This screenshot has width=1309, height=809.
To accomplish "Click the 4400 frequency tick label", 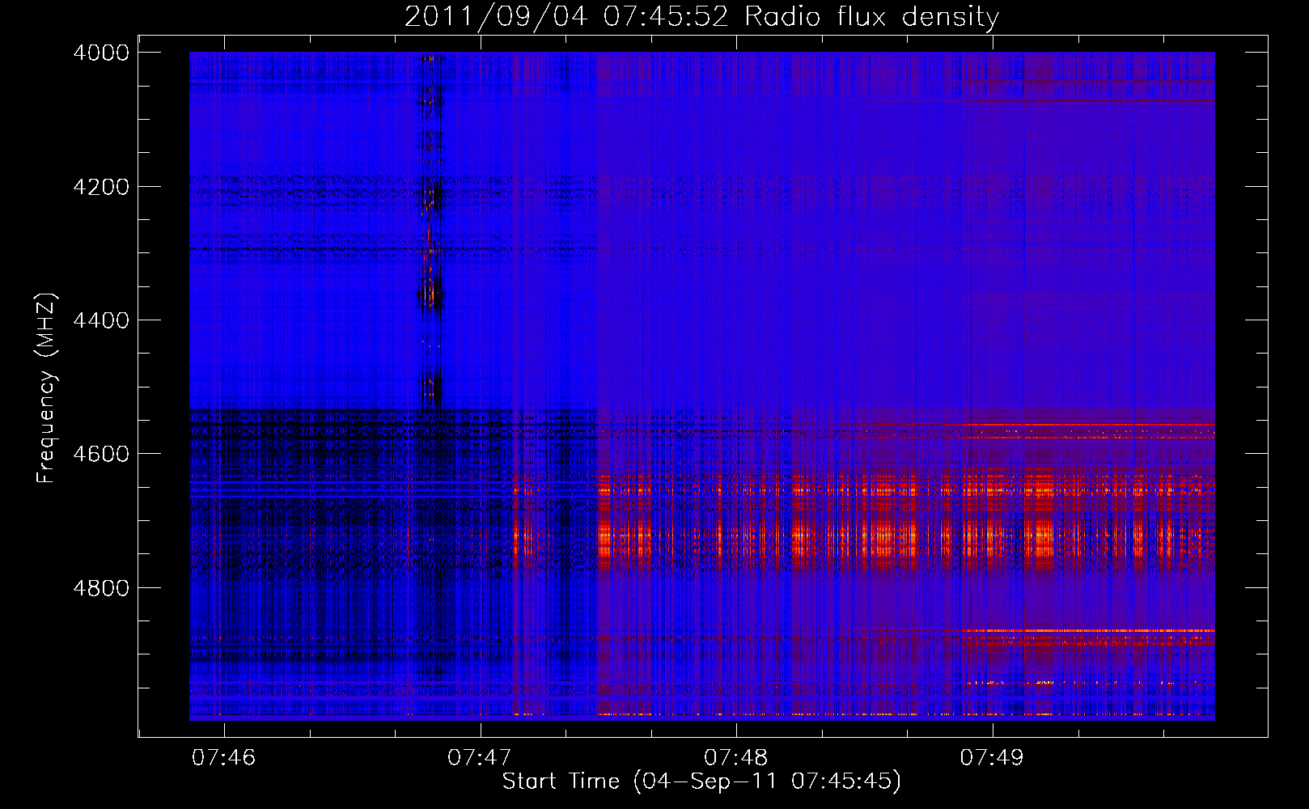I will coord(101,320).
